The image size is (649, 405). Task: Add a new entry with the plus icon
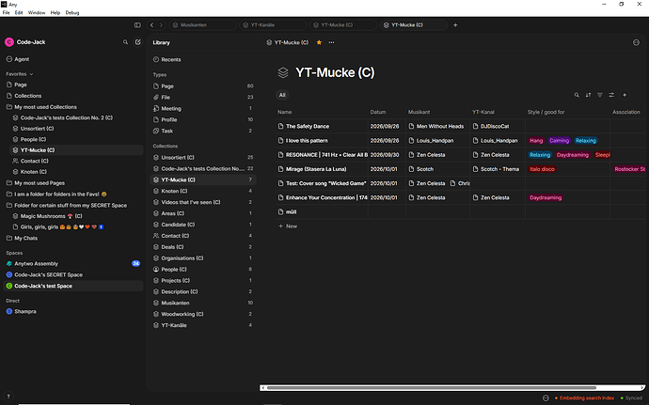coord(625,95)
